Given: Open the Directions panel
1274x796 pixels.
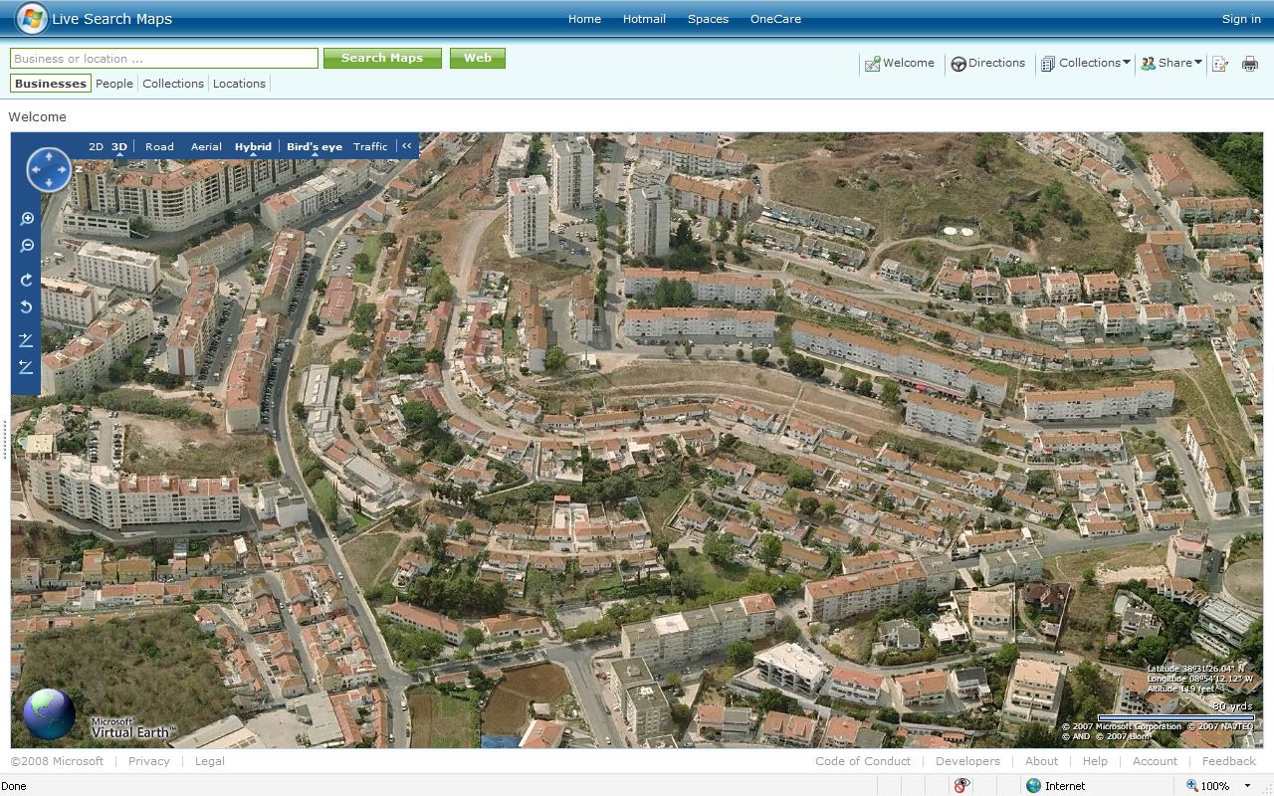Looking at the screenshot, I should pos(987,63).
